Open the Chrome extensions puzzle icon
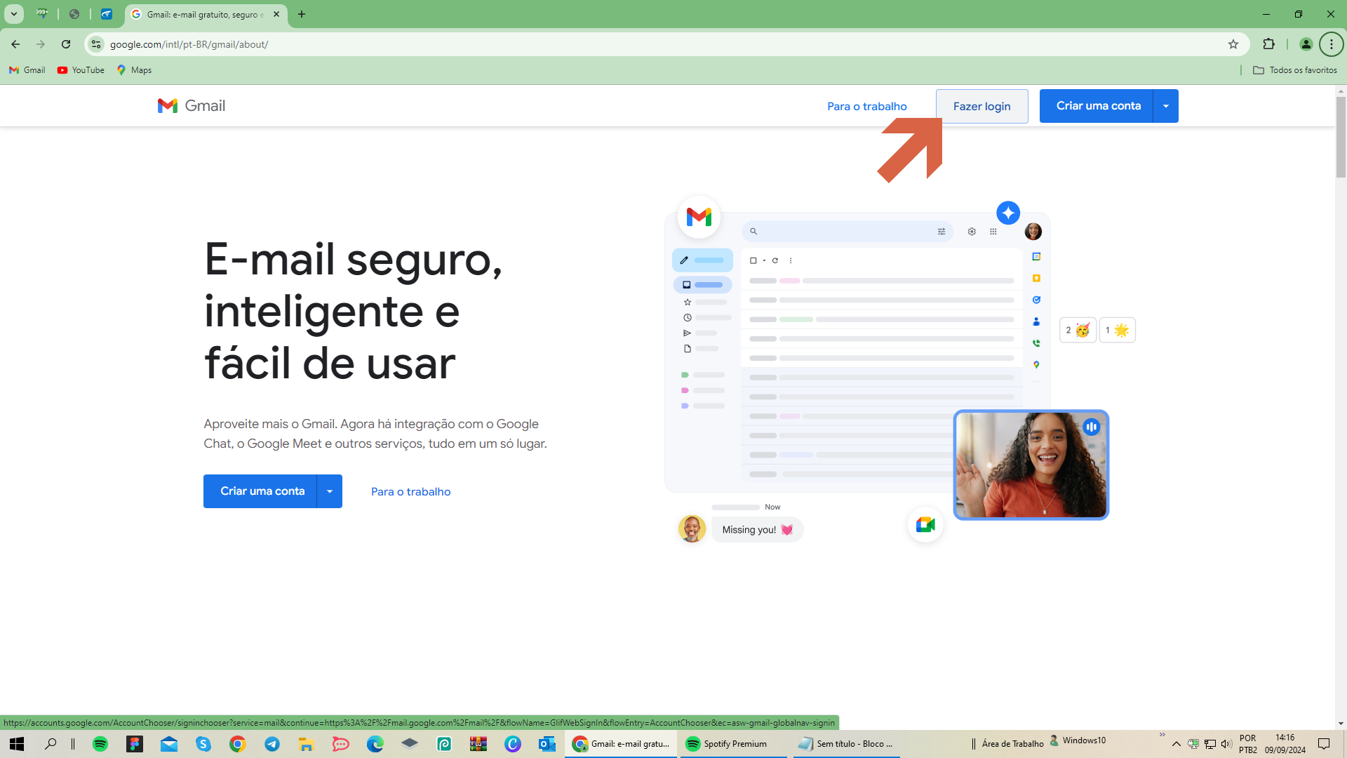The width and height of the screenshot is (1347, 758). click(1268, 44)
